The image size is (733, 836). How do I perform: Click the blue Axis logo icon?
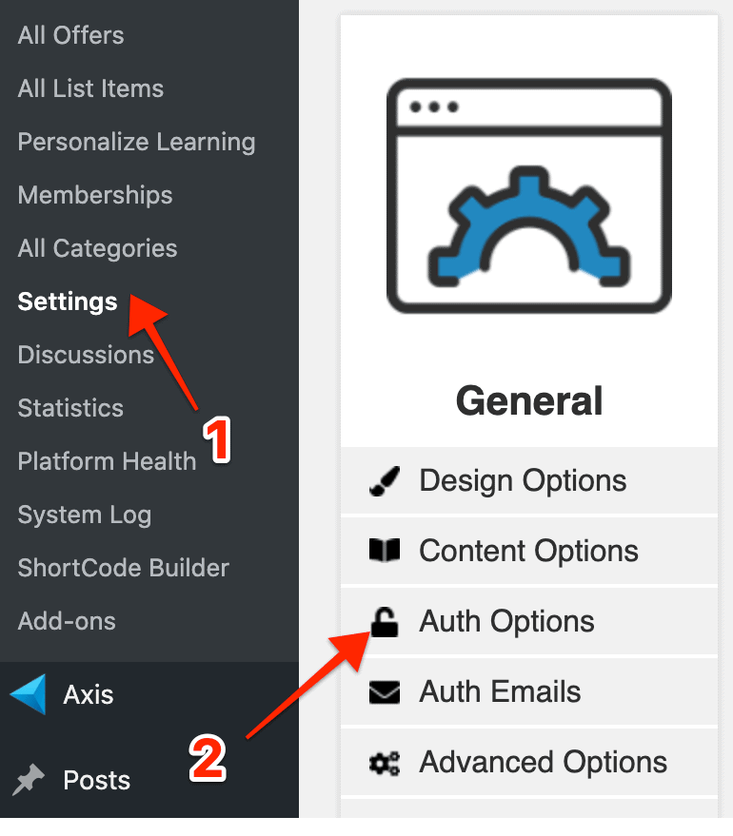tap(29, 694)
